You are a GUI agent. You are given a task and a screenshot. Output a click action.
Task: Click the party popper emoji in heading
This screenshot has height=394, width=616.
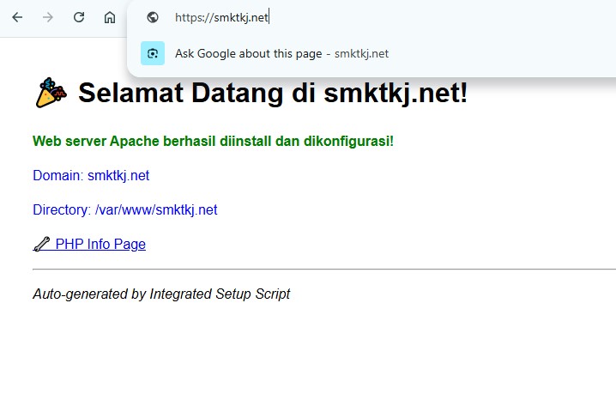[x=51, y=93]
